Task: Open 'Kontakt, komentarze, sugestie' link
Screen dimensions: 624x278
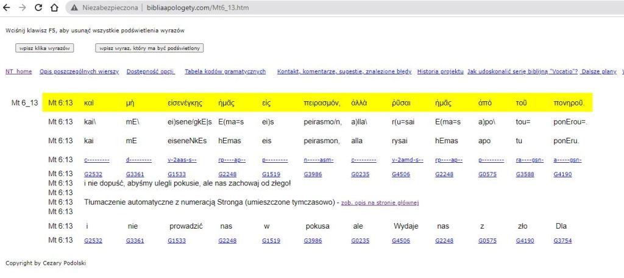Action: click(344, 71)
